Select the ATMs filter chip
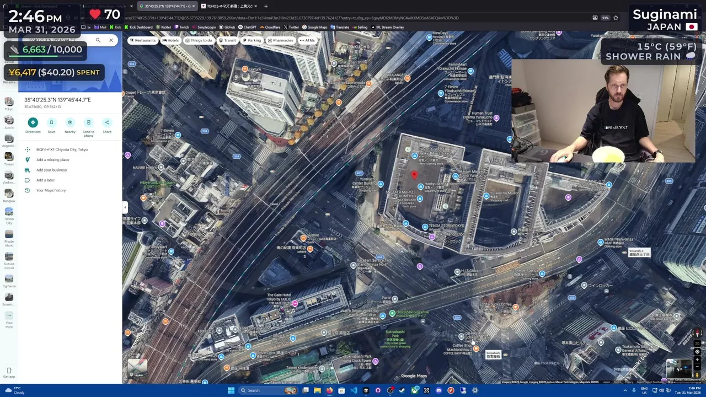 pyautogui.click(x=307, y=40)
